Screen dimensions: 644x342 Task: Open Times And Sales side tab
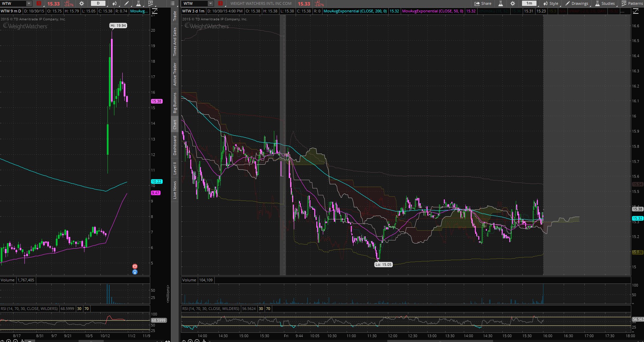[x=175, y=42]
